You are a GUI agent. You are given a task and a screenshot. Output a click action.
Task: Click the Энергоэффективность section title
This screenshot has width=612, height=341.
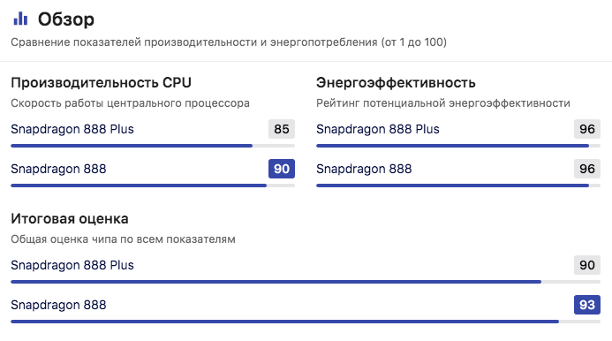(x=396, y=83)
